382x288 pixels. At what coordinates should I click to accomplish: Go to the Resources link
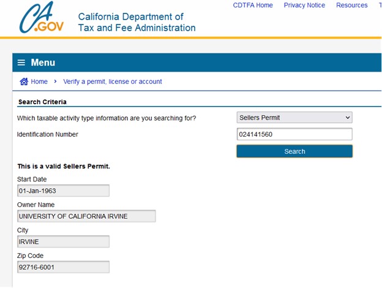351,6
